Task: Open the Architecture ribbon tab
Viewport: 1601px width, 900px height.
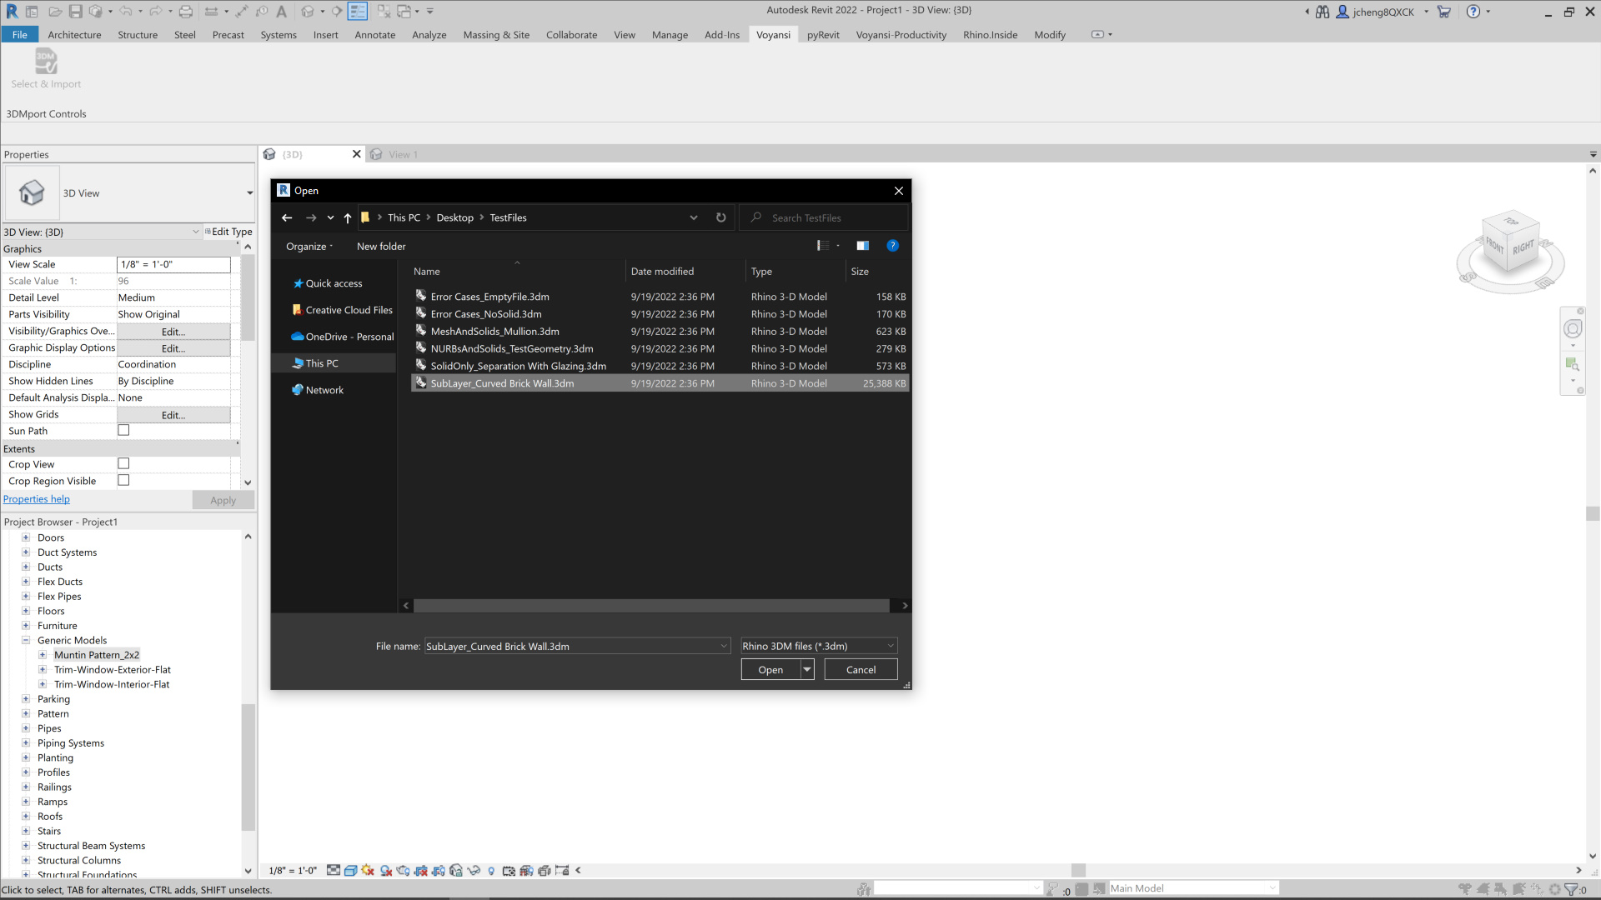Action: 74,35
